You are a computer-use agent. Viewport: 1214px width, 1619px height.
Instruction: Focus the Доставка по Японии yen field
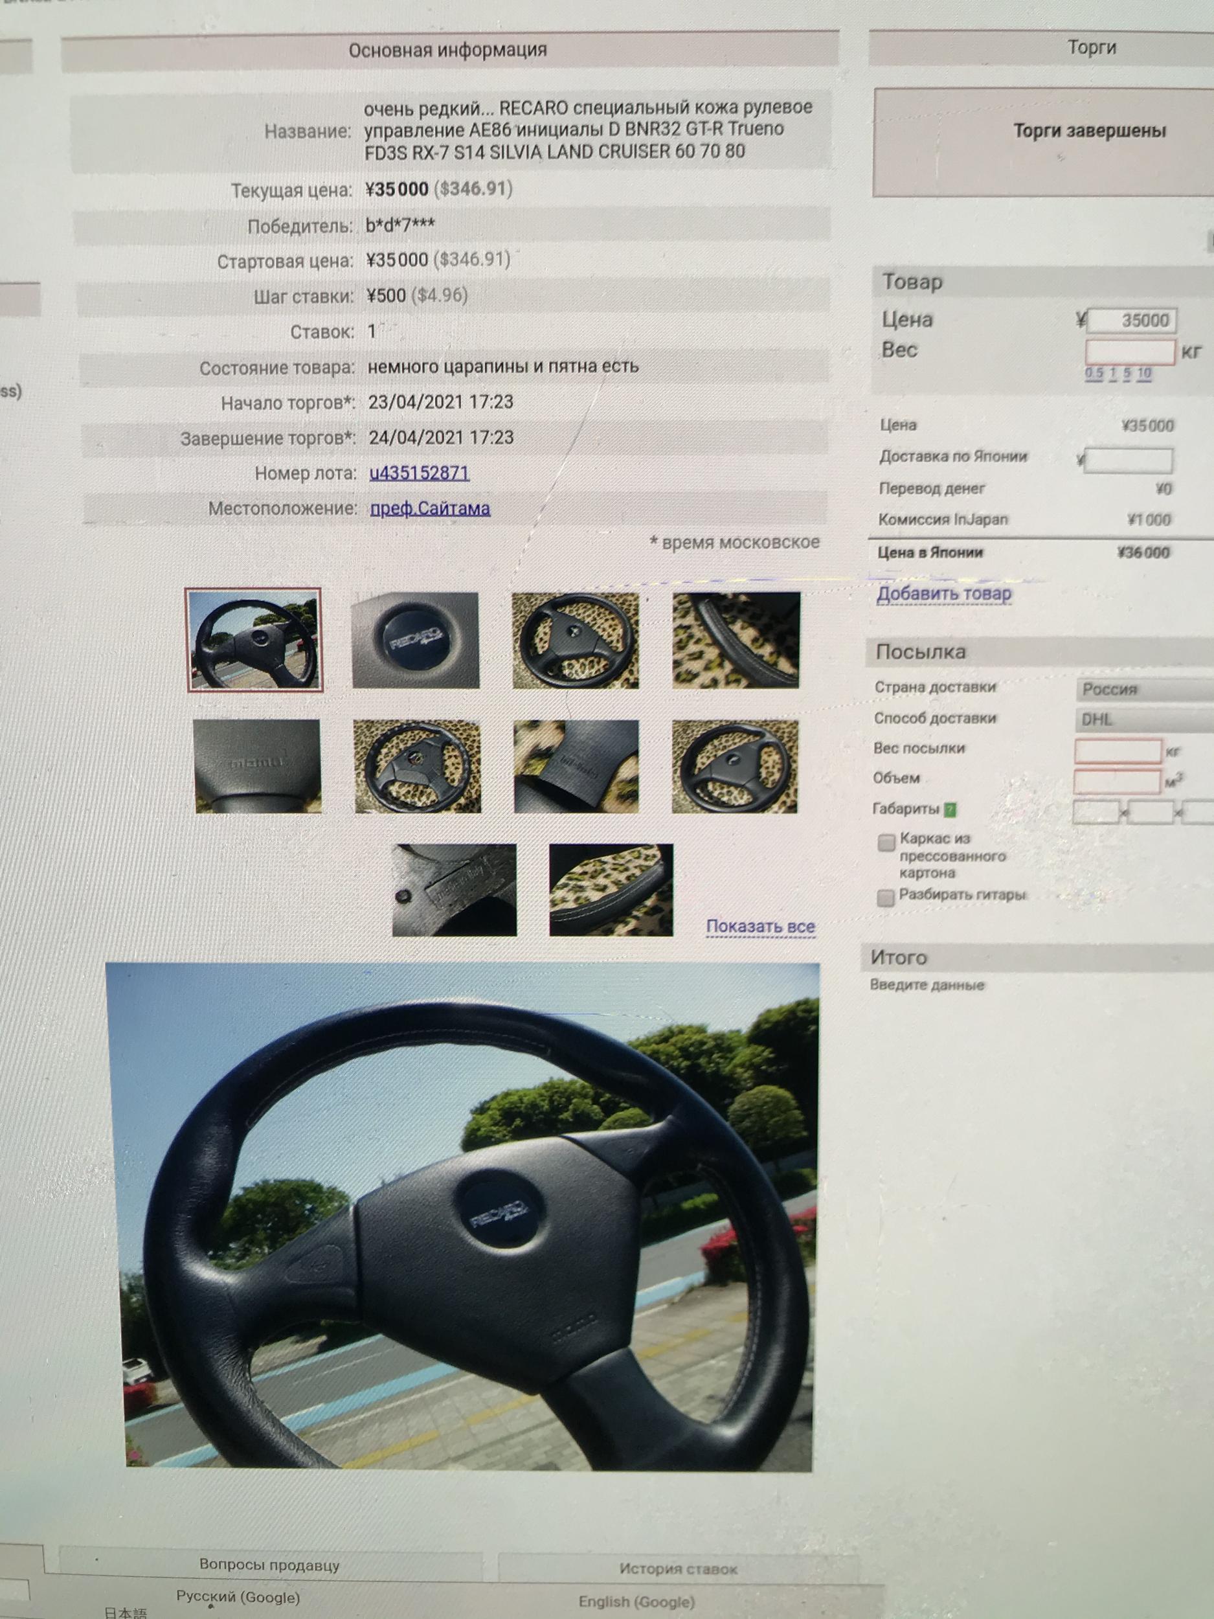point(1128,460)
